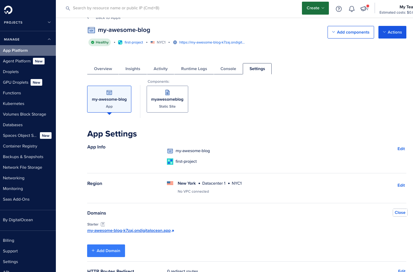Select the myawesomeblog Static Site component

(x=167, y=99)
